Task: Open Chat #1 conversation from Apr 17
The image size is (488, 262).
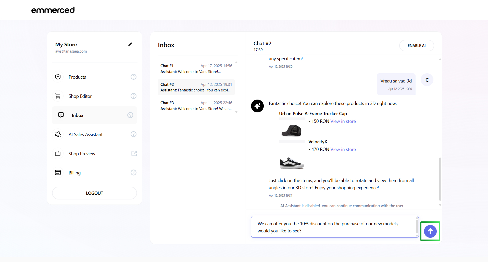Action: 196,69
